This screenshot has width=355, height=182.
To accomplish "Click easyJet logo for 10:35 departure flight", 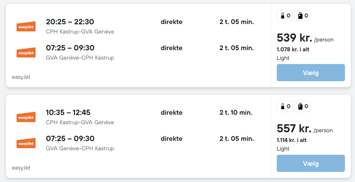I will (26, 117).
